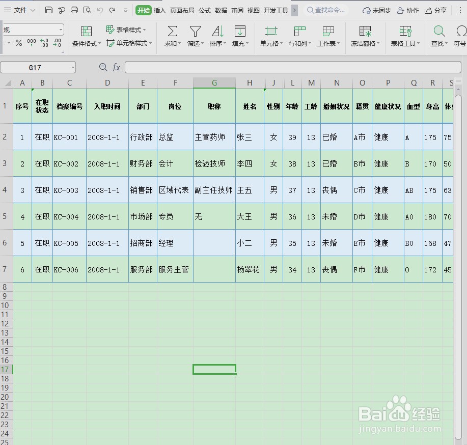Screen dimensions: 467x445
Task: Click Freeze Panes (冻结窗格) icon
Action: click(365, 31)
